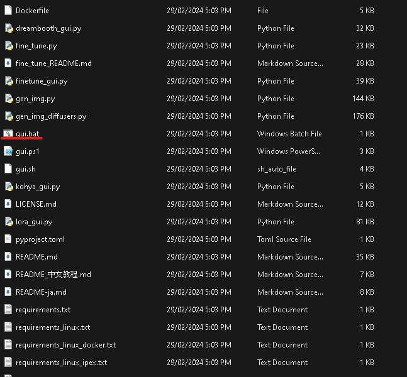Click the requirements.txt text document icon
Image resolution: width=407 pixels, height=377 pixels.
pos(8,310)
